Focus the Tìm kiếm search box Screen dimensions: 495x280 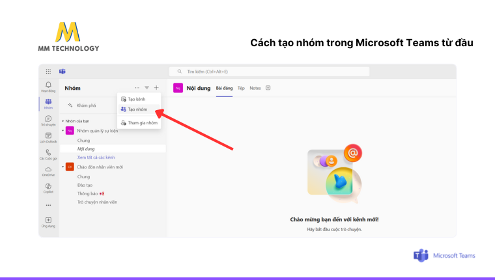click(269, 72)
